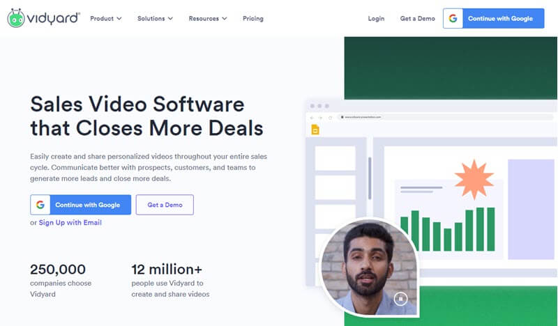Click the '250,000' statistic text

tap(58, 269)
